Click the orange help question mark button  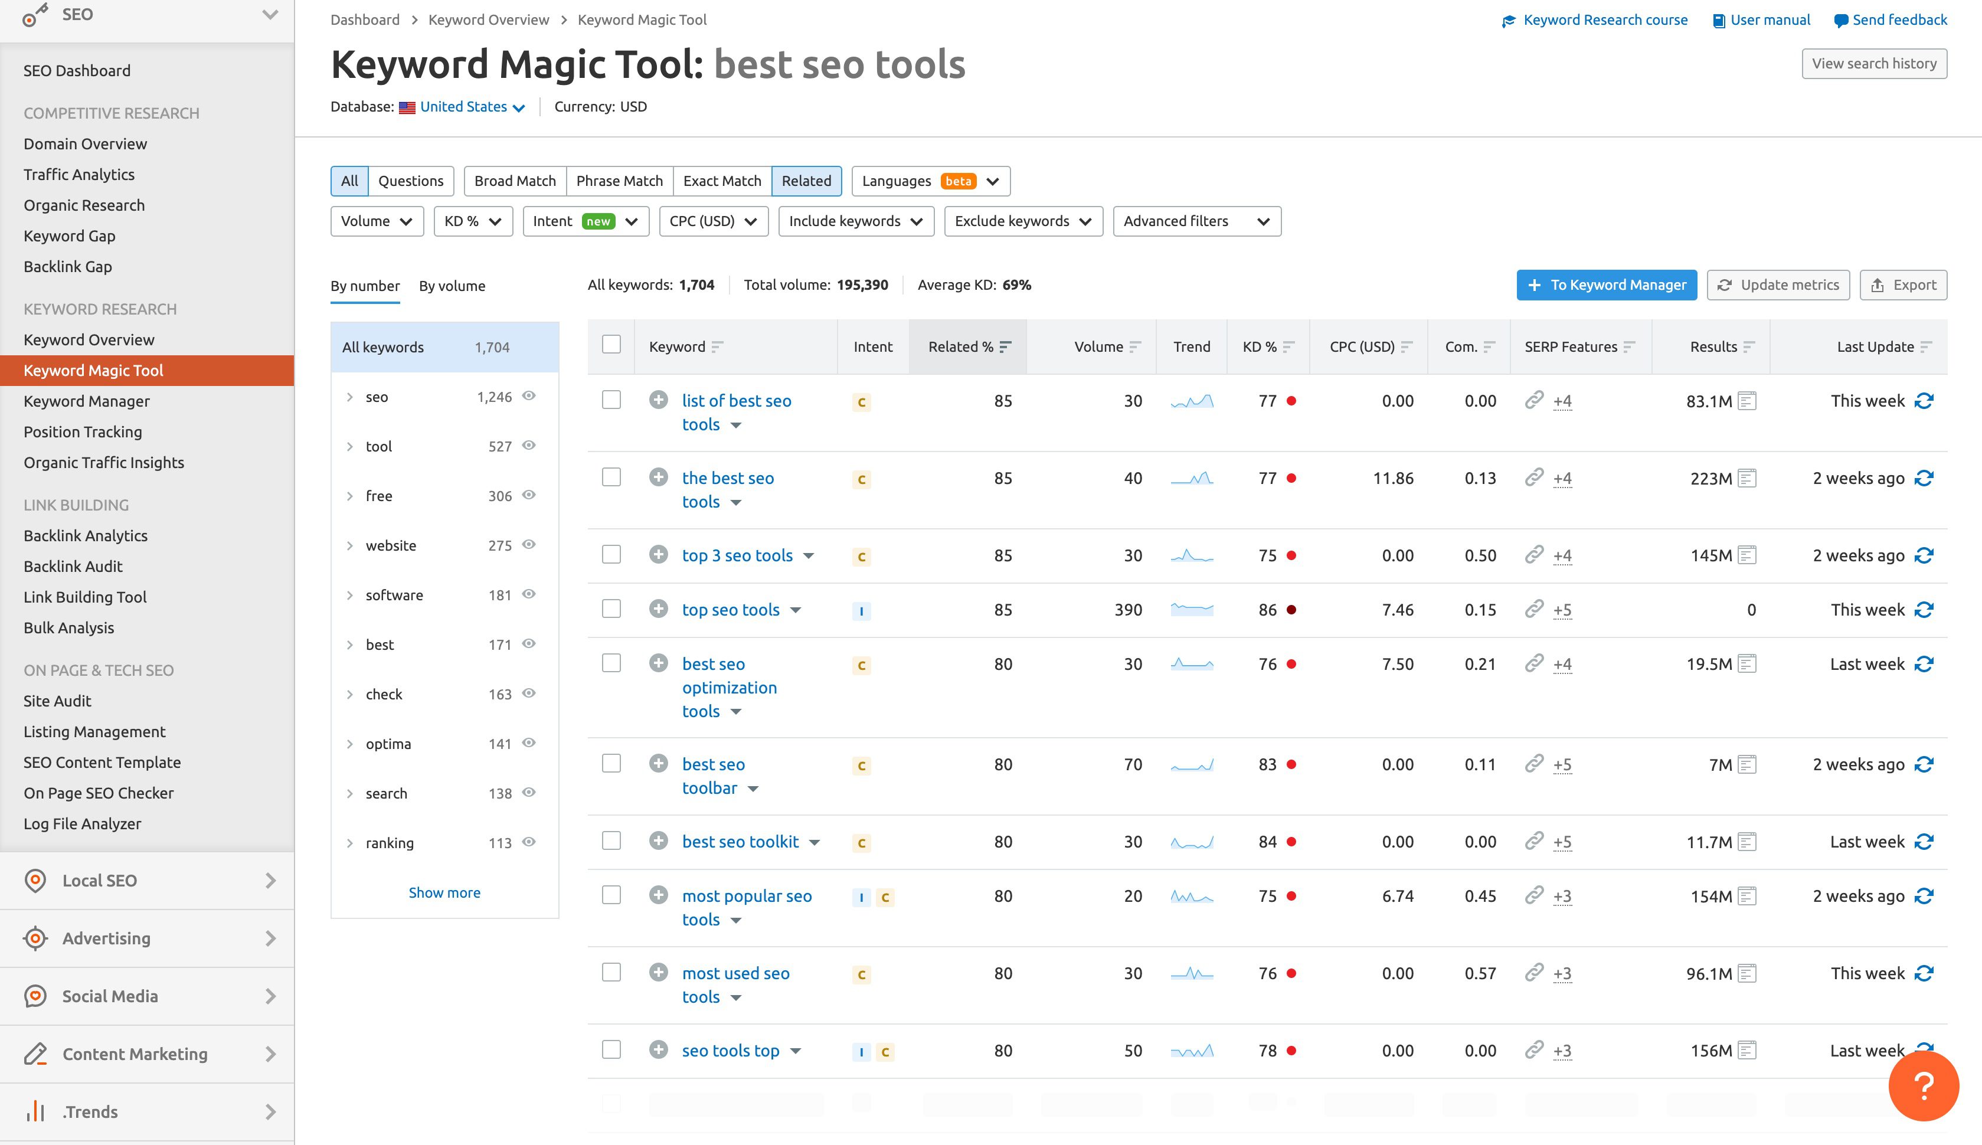[1922, 1086]
